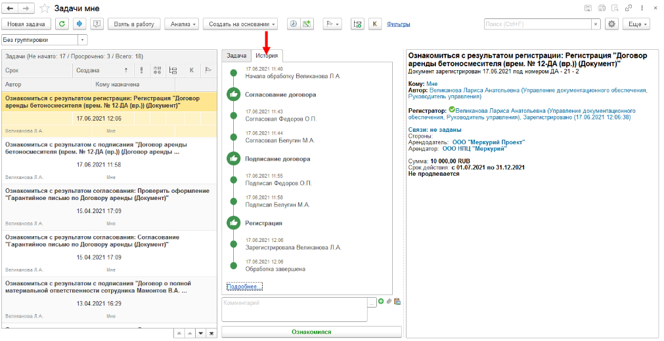Sort by the Срок column header
This screenshot has height=341, width=664.
(37, 70)
